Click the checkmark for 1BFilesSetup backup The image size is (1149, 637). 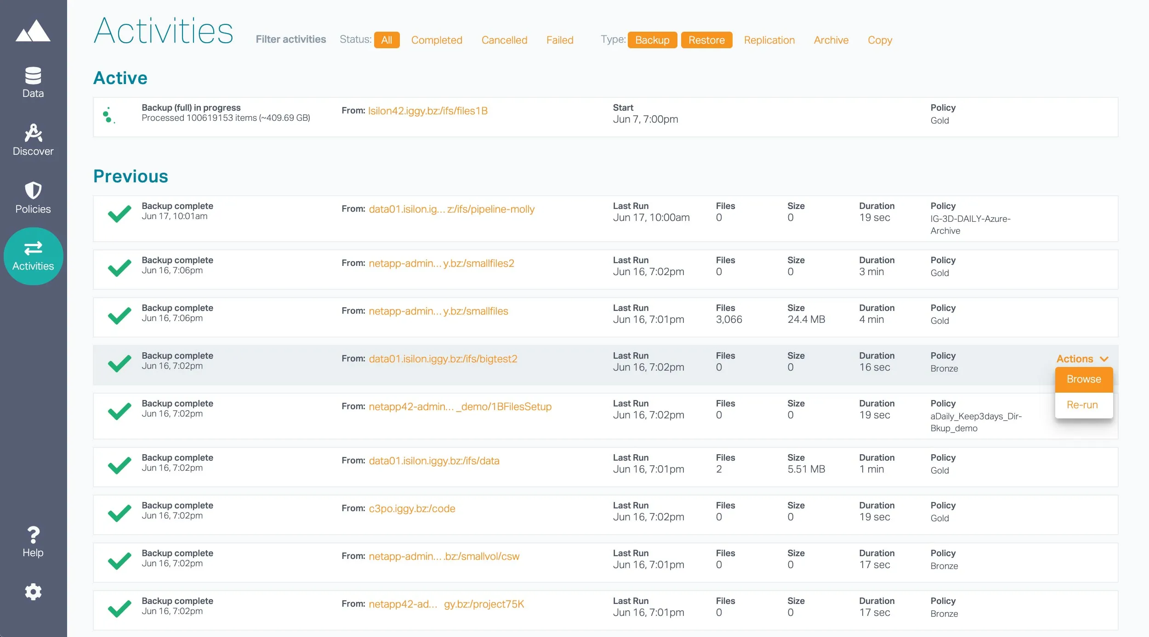tap(119, 412)
